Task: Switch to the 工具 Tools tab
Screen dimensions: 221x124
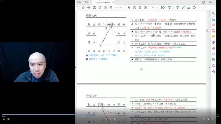Action: 86,2
